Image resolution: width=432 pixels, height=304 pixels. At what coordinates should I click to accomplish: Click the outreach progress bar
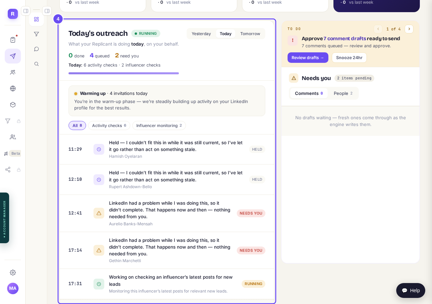coord(124,73)
